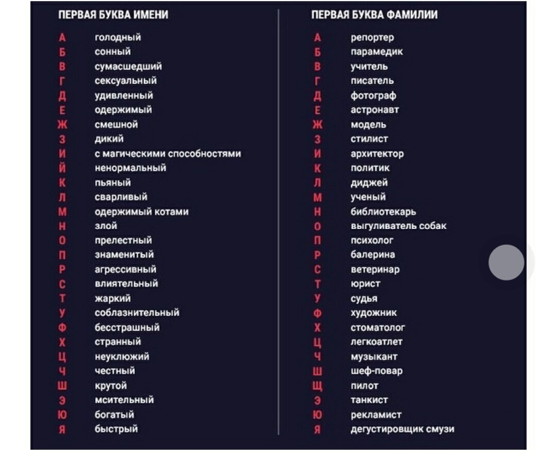Click 'дегустировщик смузи' at the bottom
557x458 pixels.
402,429
